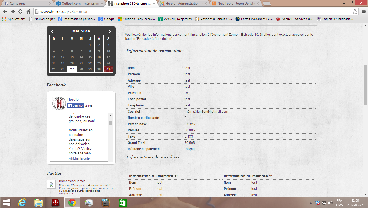This screenshot has width=368, height=208.
Task: Open the ImmersionHerole Twitter link
Action: coord(72,181)
